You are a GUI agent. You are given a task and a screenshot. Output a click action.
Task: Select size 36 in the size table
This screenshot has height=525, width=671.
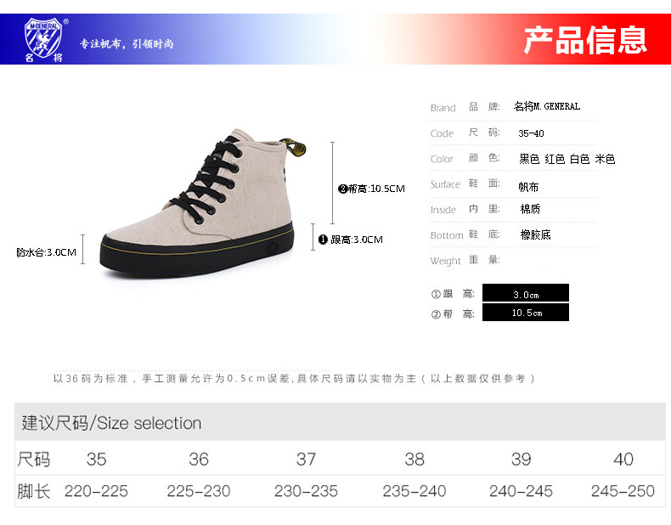[199, 459]
